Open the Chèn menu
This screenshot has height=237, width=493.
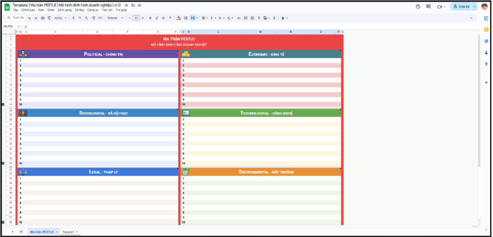pos(51,10)
